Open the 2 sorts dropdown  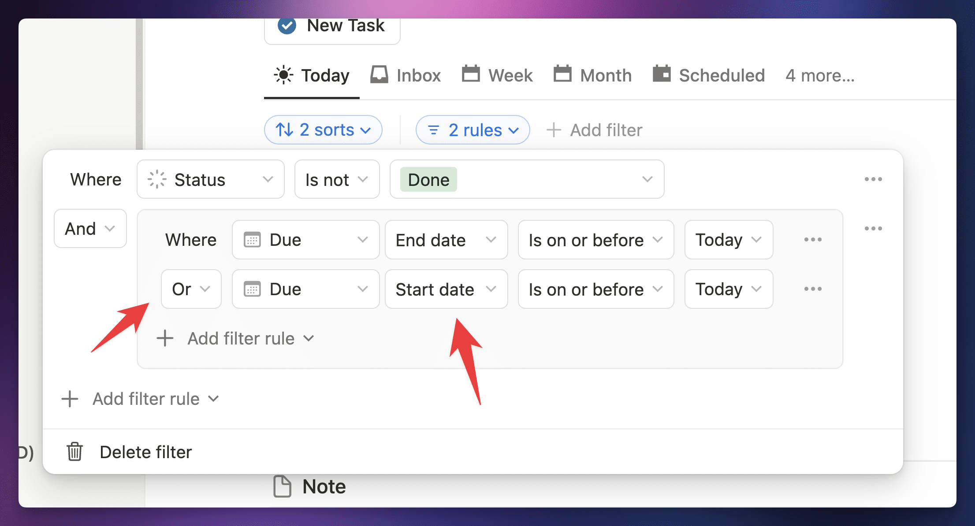(x=323, y=130)
